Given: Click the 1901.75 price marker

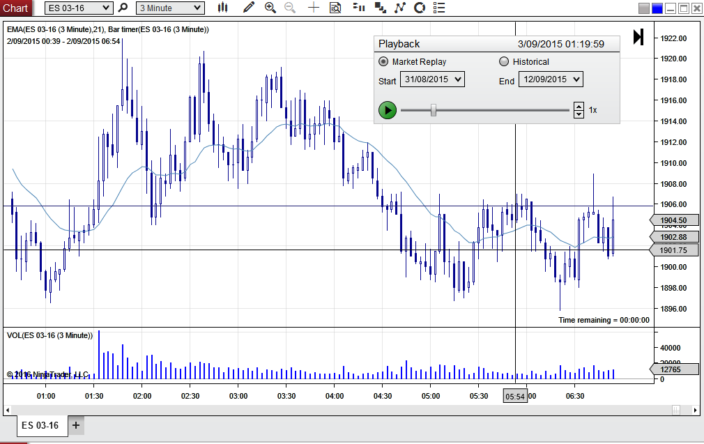Looking at the screenshot, I should coord(674,250).
